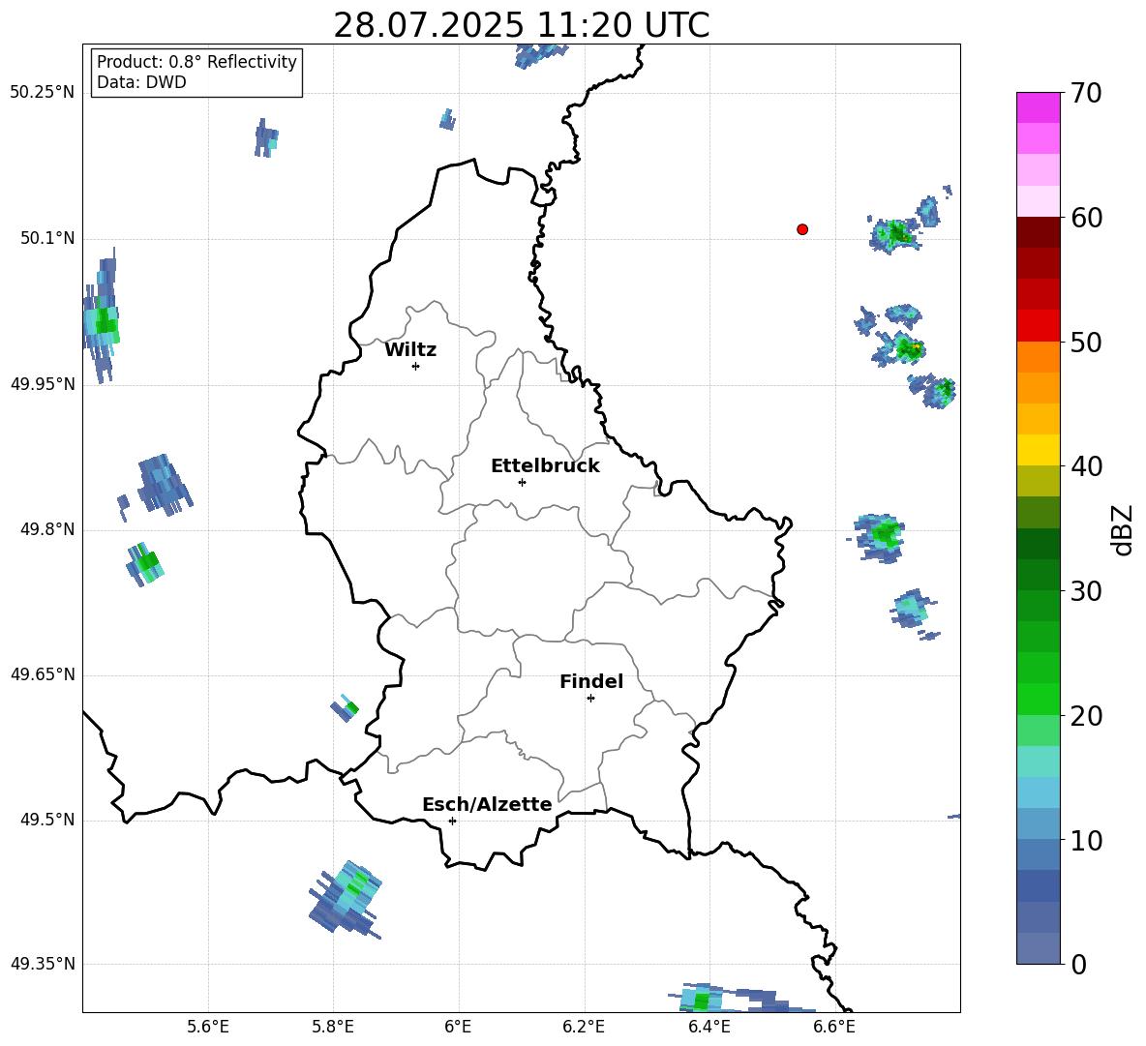This screenshot has width=1146, height=1046.
Task: Click the 49.95°N latitude label
Action: (x=43, y=384)
